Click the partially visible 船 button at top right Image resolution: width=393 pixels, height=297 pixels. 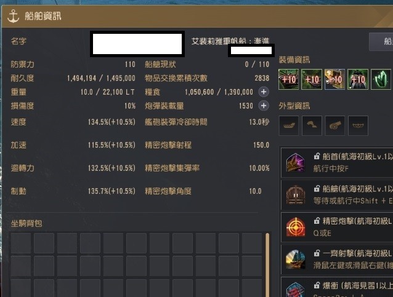coord(381,42)
